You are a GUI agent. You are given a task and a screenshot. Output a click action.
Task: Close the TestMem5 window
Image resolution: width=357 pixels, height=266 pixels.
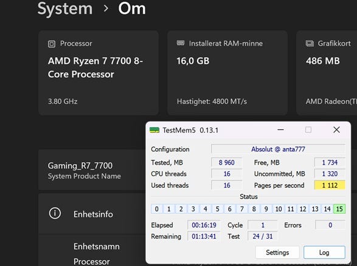[x=336, y=130]
